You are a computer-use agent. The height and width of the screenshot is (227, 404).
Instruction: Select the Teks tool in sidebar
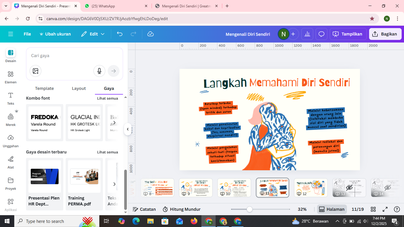point(11,98)
